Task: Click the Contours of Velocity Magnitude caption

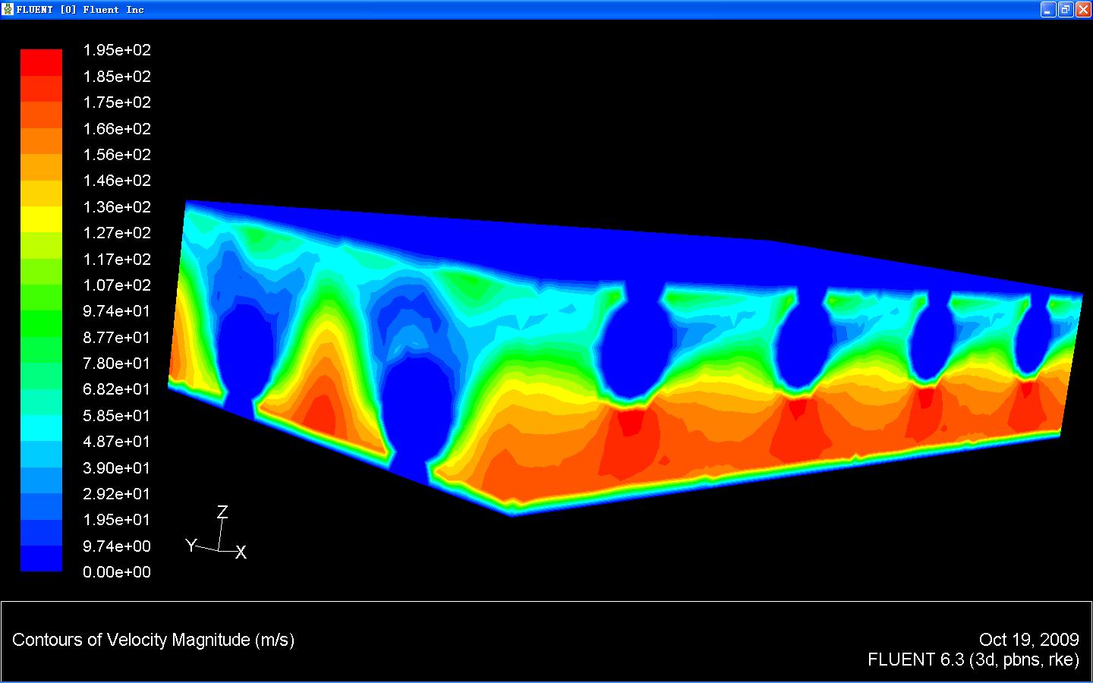Action: tap(153, 640)
